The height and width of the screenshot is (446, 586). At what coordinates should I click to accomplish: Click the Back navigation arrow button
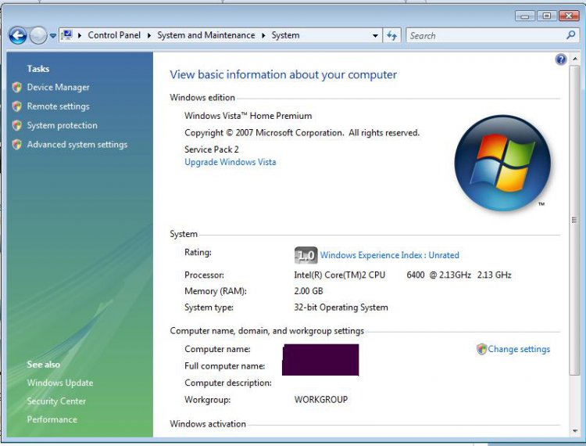point(17,36)
